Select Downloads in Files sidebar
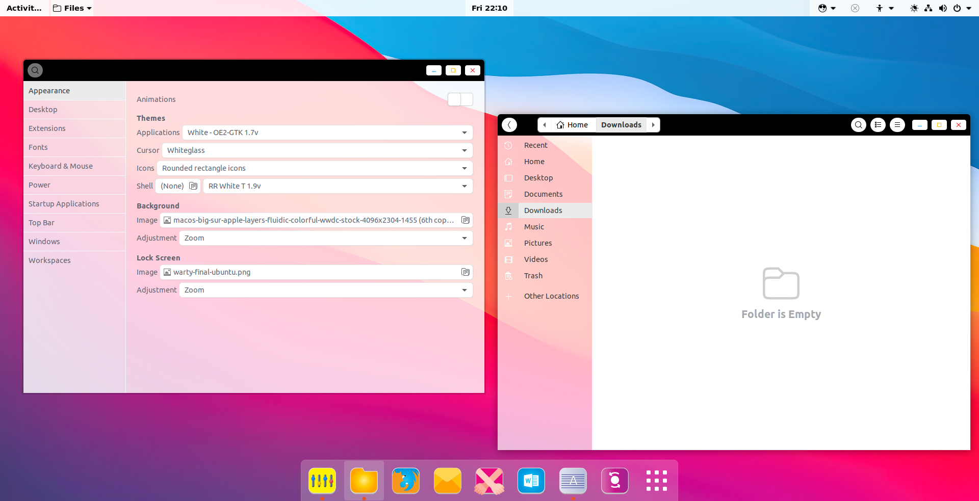Image resolution: width=979 pixels, height=501 pixels. 545,210
